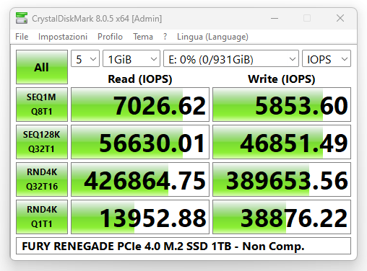
Task: Expand the test count dropdown showing 5
Action: click(85, 58)
